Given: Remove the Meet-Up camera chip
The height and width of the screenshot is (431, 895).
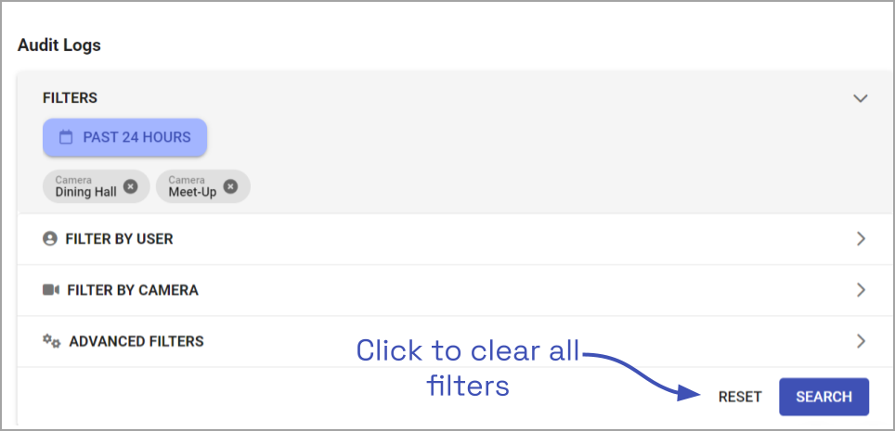Looking at the screenshot, I should [x=230, y=186].
